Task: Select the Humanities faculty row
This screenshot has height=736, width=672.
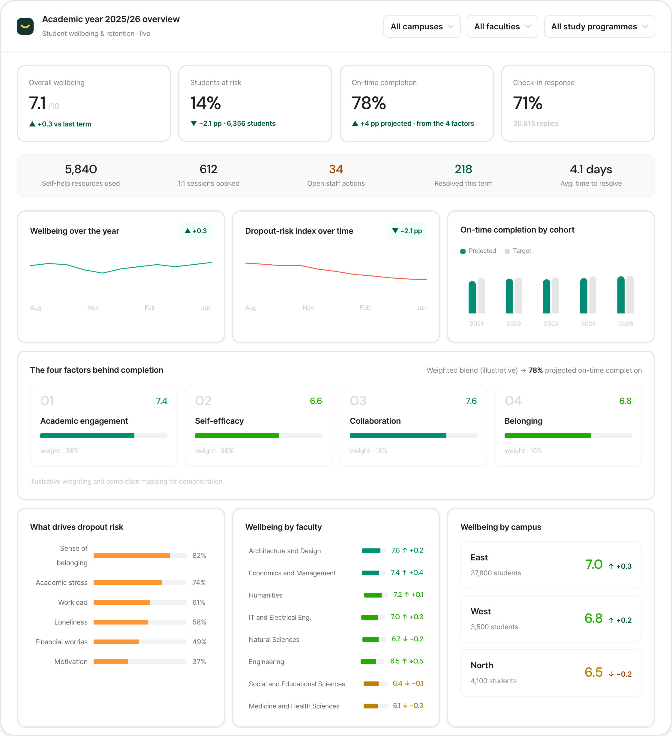Action: click(x=336, y=595)
